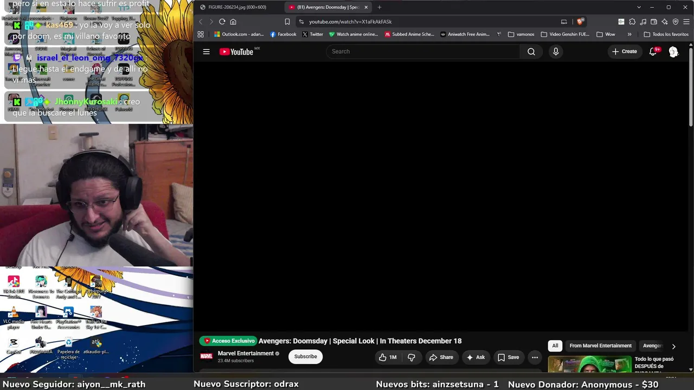Select the All filter chip
This screenshot has height=390, width=694.
555,346
